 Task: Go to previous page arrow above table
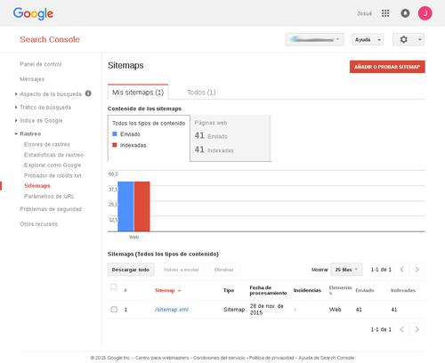pyautogui.click(x=402, y=270)
